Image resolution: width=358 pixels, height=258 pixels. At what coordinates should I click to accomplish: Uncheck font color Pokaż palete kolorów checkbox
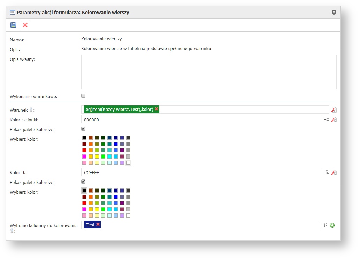83,129
